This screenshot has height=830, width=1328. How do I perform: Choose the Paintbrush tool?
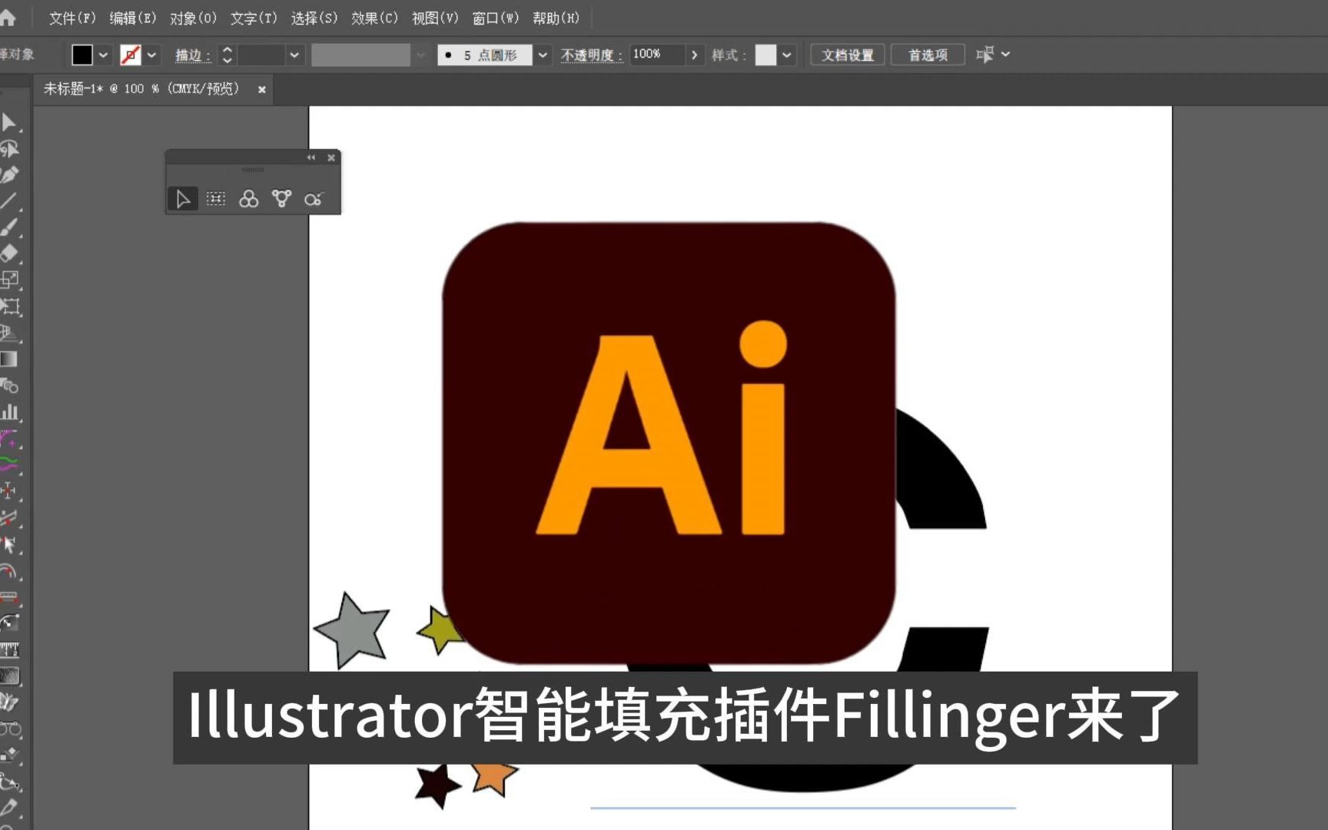point(11,227)
